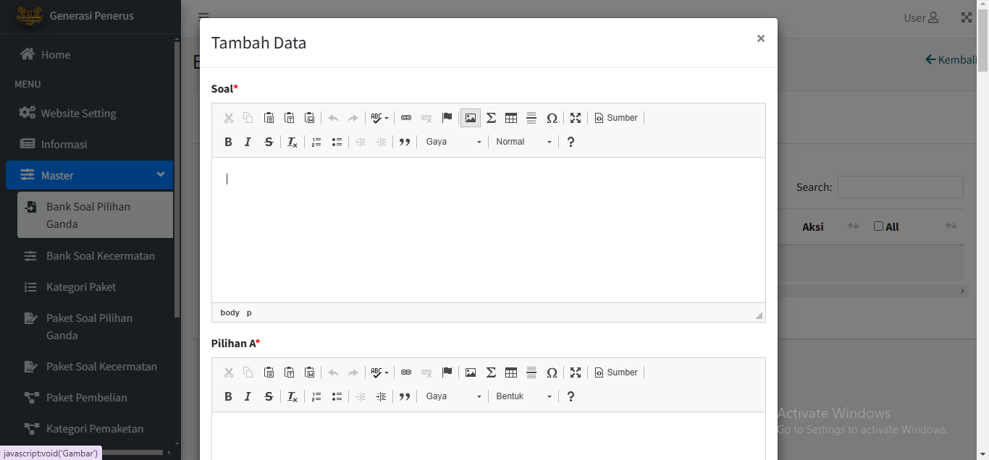989x460 pixels.
Task: Click the Search input field
Action: 901,187
